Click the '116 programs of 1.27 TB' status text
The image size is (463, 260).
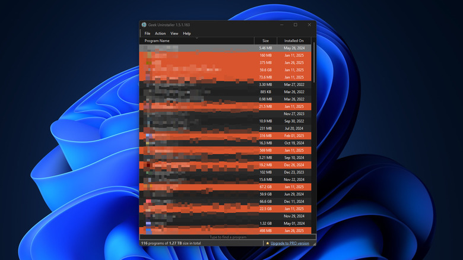[x=171, y=243]
